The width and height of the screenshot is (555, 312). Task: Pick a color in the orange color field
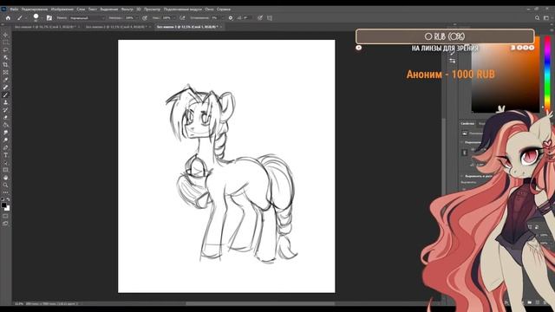[506, 75]
